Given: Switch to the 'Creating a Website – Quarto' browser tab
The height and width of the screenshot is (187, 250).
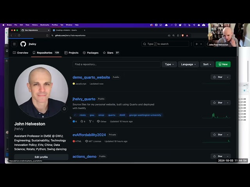Looking at the screenshot, I should coord(66,30).
